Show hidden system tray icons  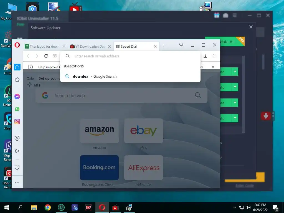[x=235, y=207]
